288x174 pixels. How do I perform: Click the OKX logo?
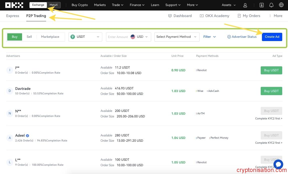[x=14, y=5]
